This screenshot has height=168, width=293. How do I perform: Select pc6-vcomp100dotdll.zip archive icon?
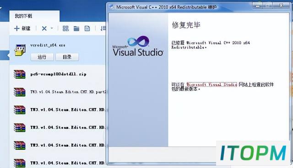coord(20,74)
